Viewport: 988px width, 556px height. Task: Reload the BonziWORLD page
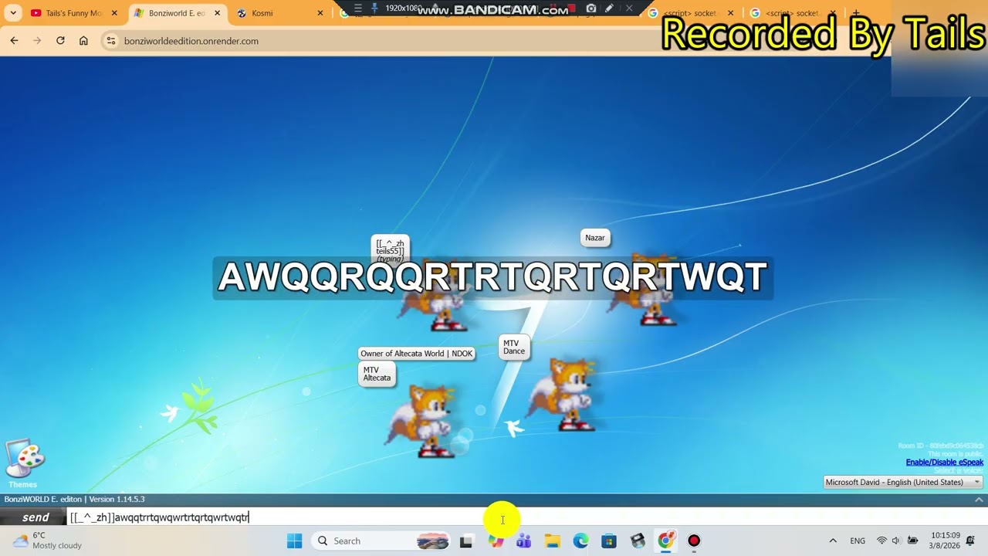60,41
